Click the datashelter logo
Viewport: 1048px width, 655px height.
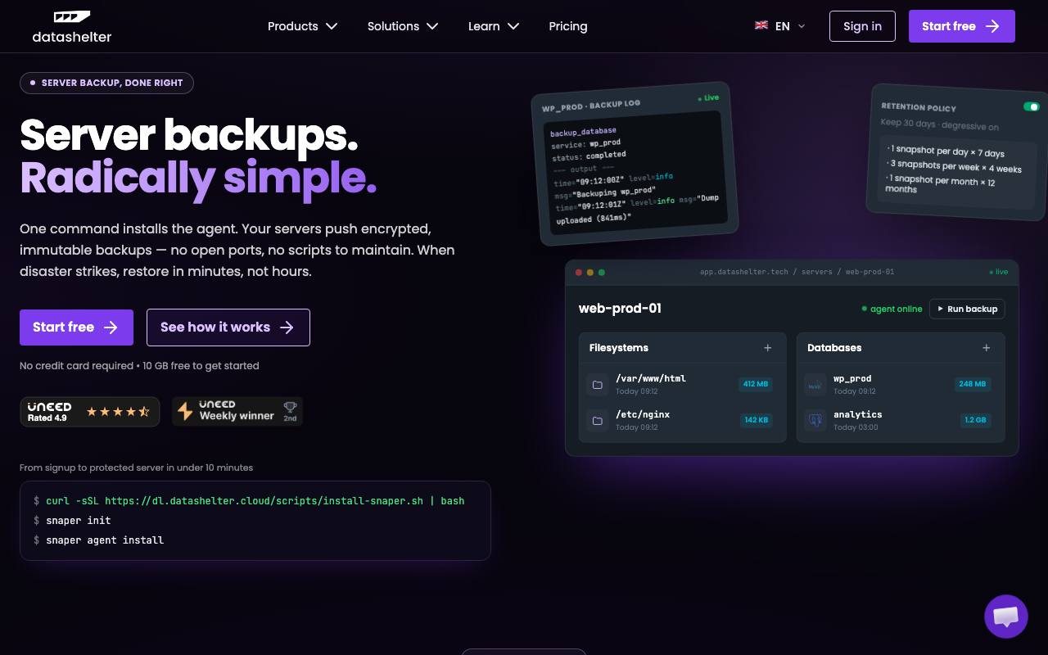tap(72, 26)
